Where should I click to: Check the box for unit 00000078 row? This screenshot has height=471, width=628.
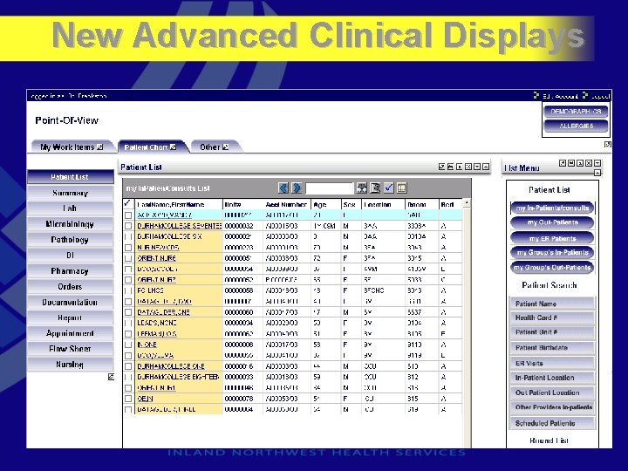(x=128, y=399)
